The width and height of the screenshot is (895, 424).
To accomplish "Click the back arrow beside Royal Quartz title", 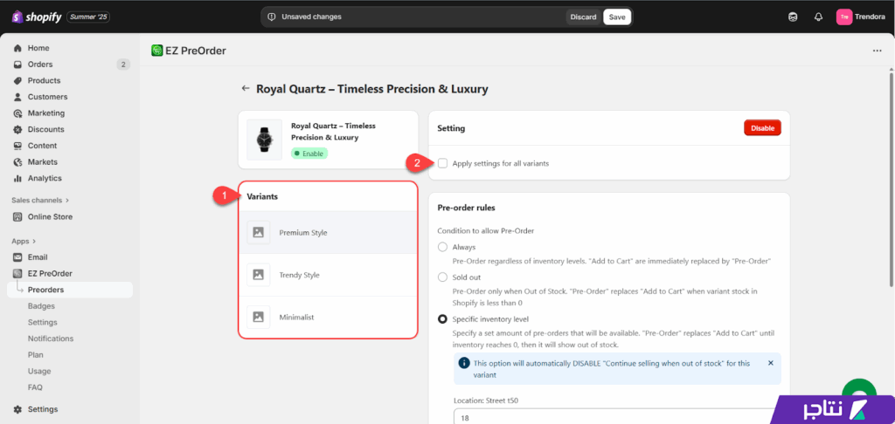I will pyautogui.click(x=246, y=89).
